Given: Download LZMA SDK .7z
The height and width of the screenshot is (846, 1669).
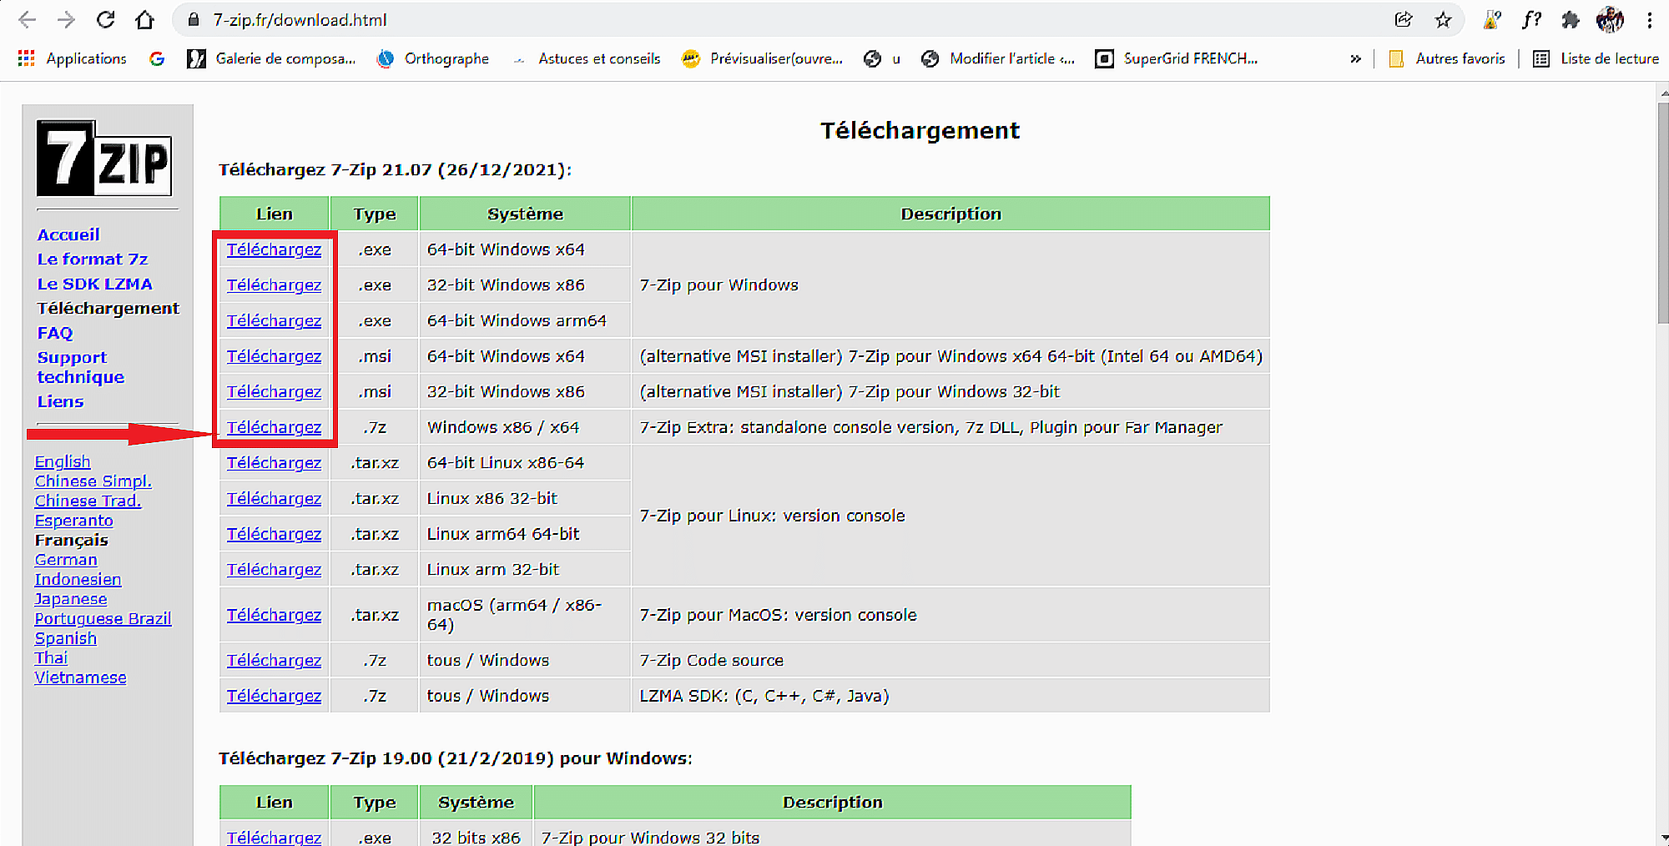Looking at the screenshot, I should pyautogui.click(x=274, y=696).
